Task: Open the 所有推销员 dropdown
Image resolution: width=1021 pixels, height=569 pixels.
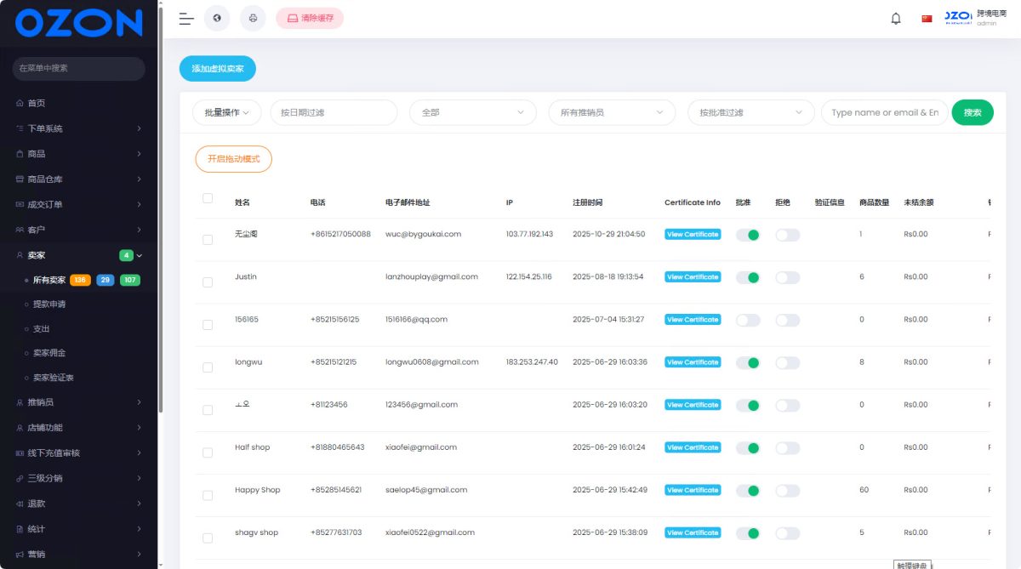Action: pos(612,112)
